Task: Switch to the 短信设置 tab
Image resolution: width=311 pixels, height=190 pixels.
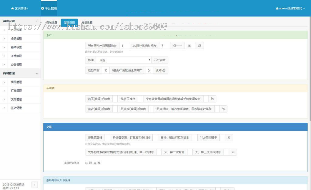Action: [x=87, y=23]
